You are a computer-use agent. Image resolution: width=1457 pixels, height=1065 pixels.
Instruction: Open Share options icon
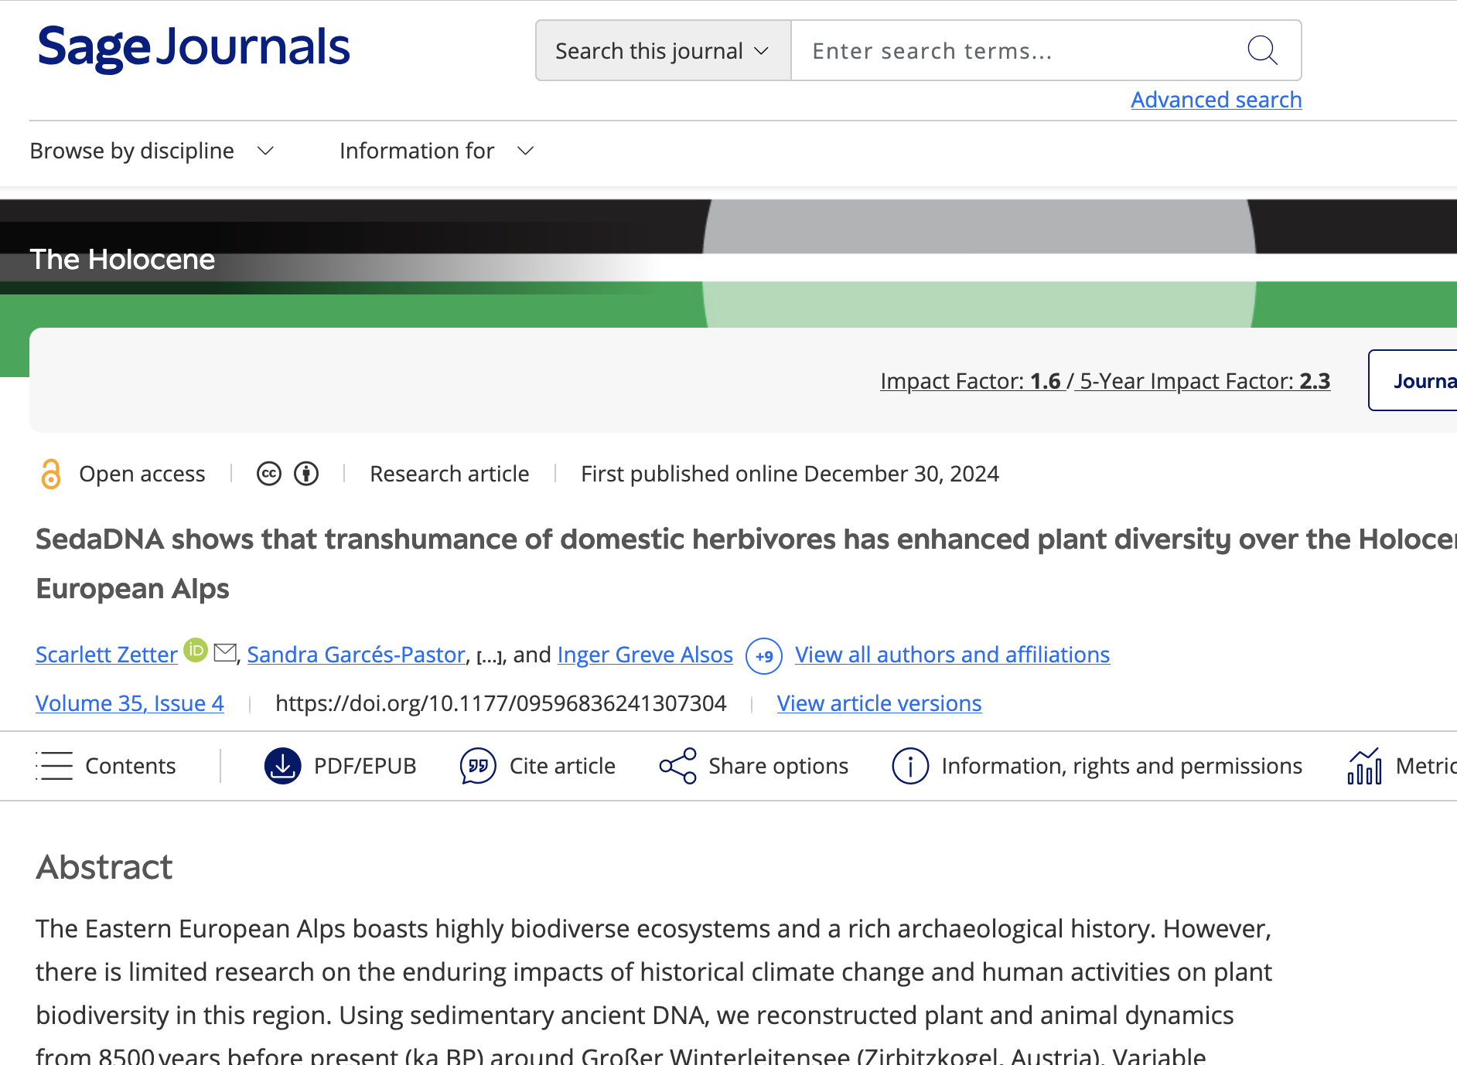pos(677,766)
